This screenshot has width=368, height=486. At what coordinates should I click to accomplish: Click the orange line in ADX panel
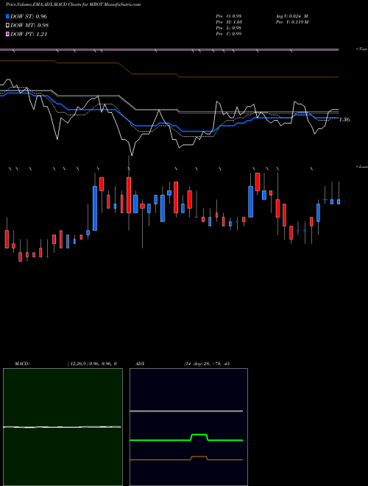coord(186,459)
